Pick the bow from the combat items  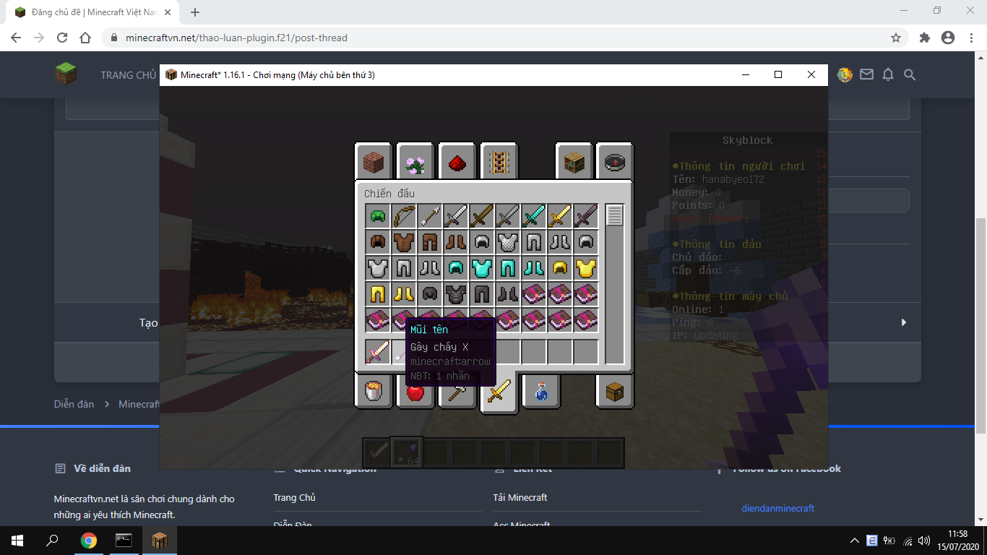[x=404, y=216]
